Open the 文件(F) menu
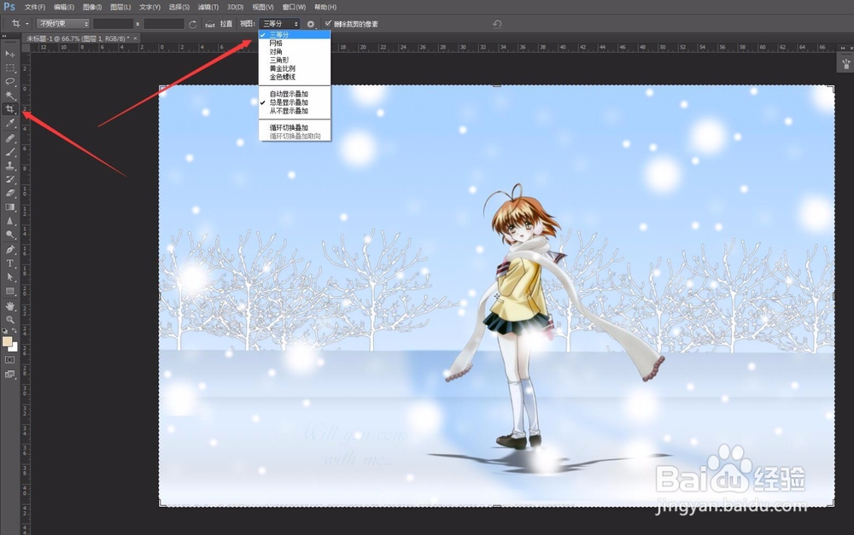This screenshot has width=854, height=535. tap(35, 7)
